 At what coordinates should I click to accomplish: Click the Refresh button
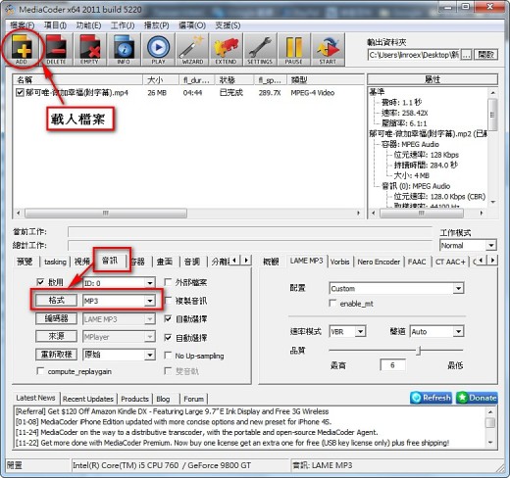click(x=432, y=398)
